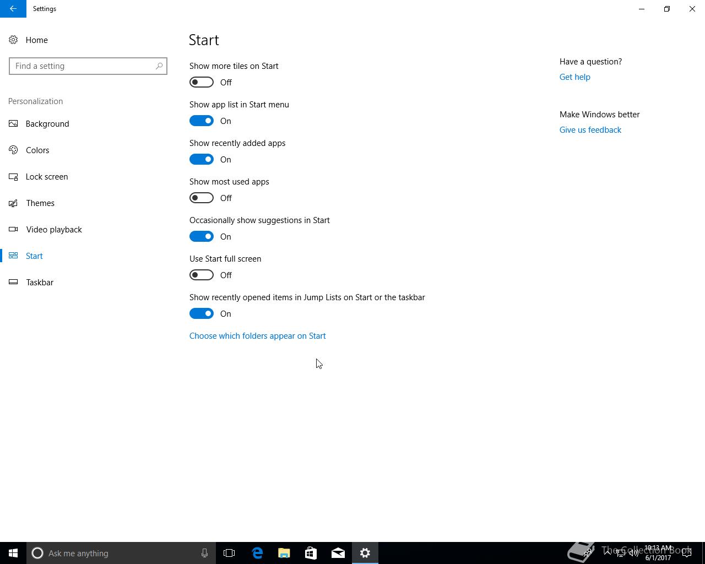Click the Task View icon
The image size is (705, 564).
point(229,553)
